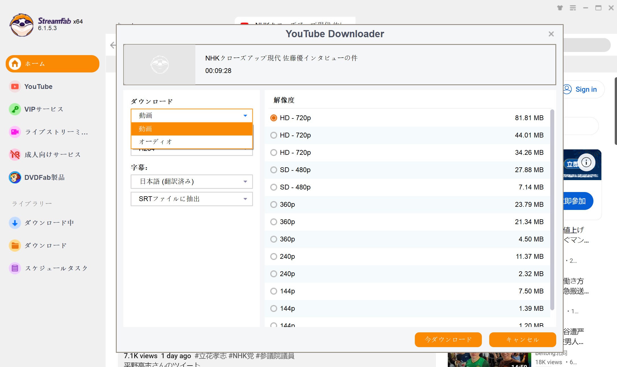The width and height of the screenshot is (617, 367).
Task: Select 240p 2.32 MB option
Action: tap(407, 274)
